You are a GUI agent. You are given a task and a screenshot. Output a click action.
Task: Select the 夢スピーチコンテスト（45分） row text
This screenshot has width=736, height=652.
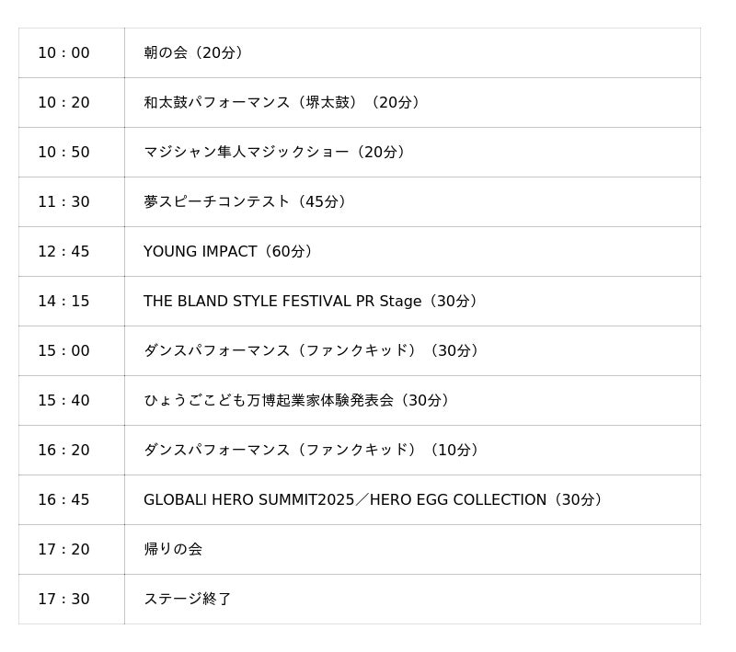247,202
